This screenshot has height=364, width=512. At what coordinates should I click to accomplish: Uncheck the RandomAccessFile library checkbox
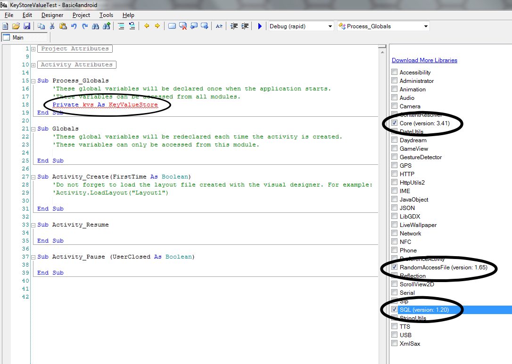[394, 267]
